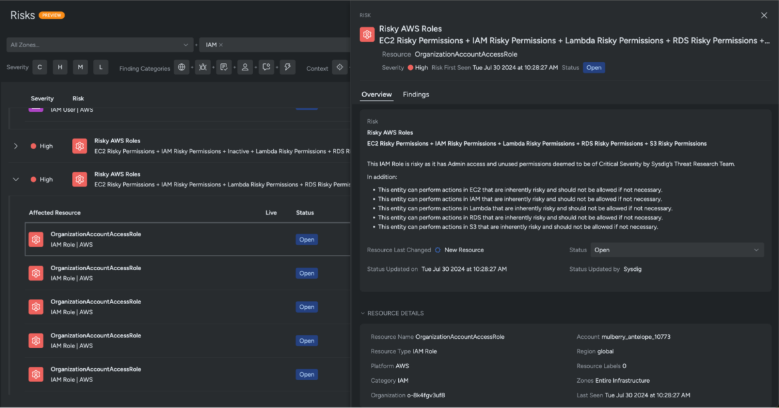Click organization ID o-8k4fgv3uf8

[426, 395]
